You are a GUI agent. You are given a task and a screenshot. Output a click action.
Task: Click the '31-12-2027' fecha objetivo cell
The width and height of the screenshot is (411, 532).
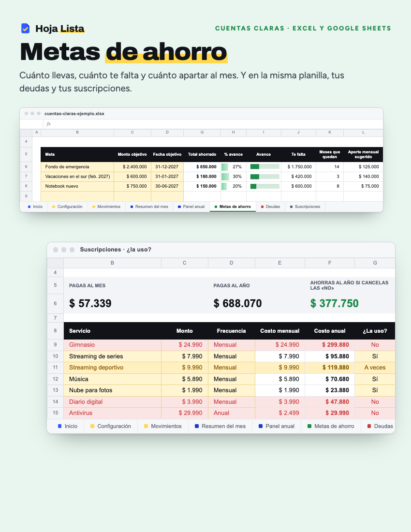pyautogui.click(x=167, y=166)
